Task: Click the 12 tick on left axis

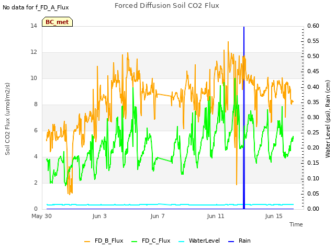Action: (x=33, y=52)
